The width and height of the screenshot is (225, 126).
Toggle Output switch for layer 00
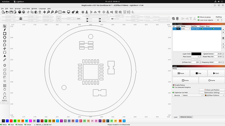click(x=202, y=29)
